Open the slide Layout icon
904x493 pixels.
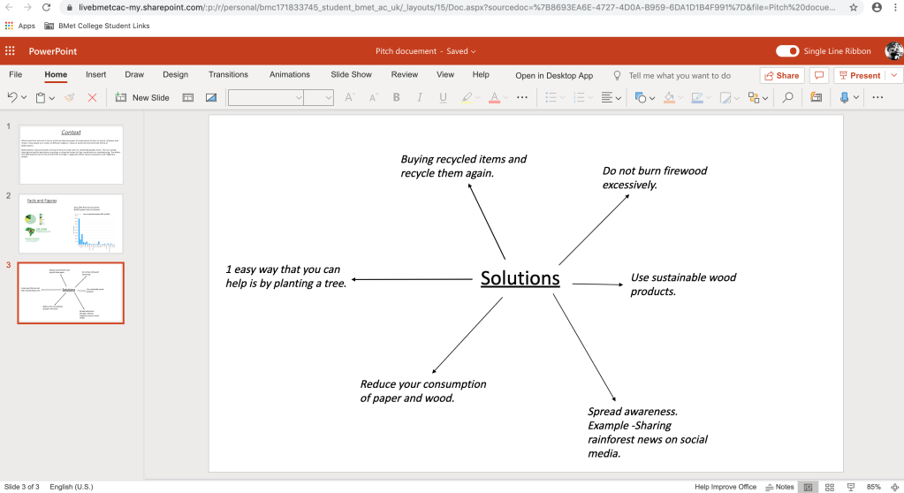(x=188, y=97)
